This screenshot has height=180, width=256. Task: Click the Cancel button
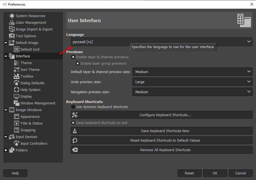241,173
